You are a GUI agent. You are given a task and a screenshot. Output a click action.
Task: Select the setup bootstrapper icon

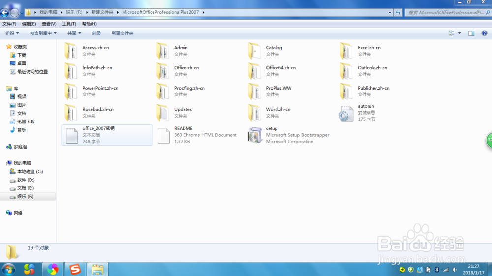click(x=255, y=135)
